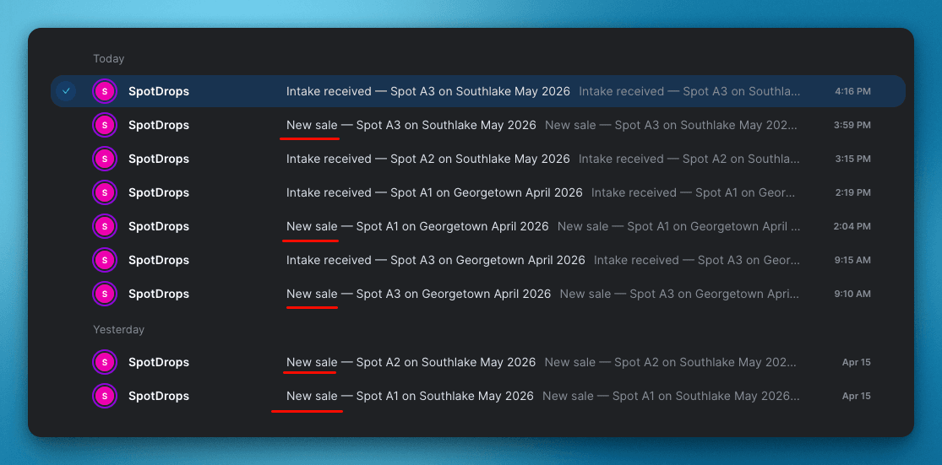Click the 9:10 AM timestamp
942x465 pixels.
(852, 294)
